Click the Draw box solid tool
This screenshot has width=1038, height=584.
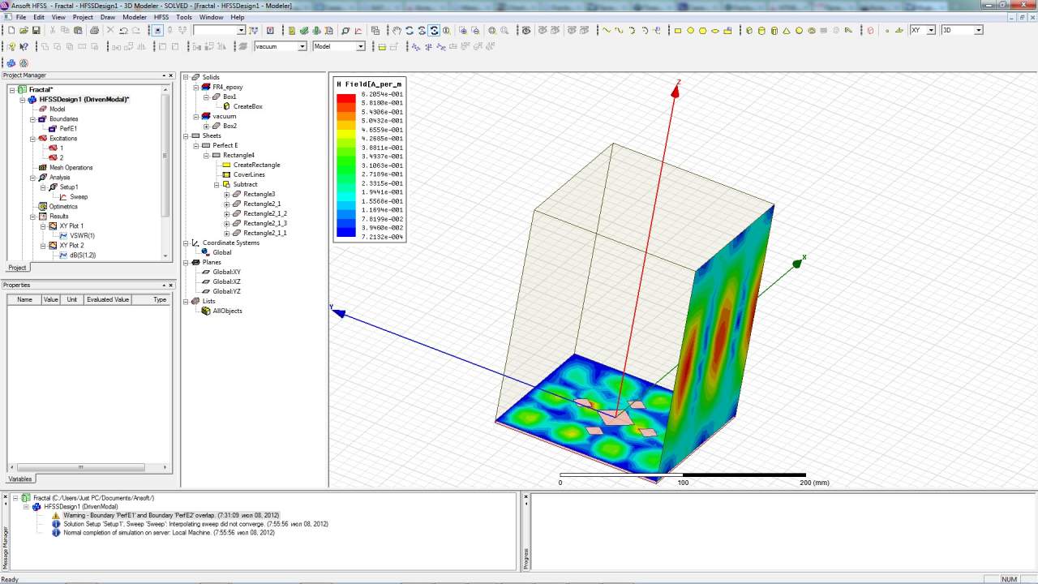pyautogui.click(x=749, y=30)
